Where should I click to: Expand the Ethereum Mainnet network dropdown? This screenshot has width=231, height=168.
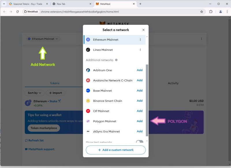[43, 39]
